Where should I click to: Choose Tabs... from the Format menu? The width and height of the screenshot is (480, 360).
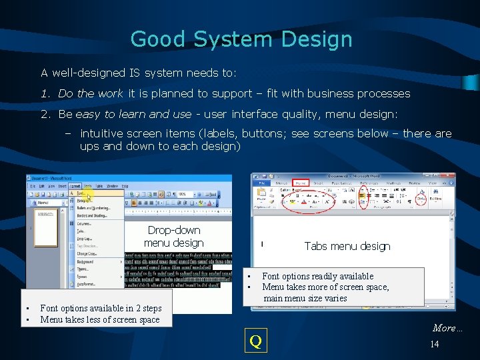[97, 231]
